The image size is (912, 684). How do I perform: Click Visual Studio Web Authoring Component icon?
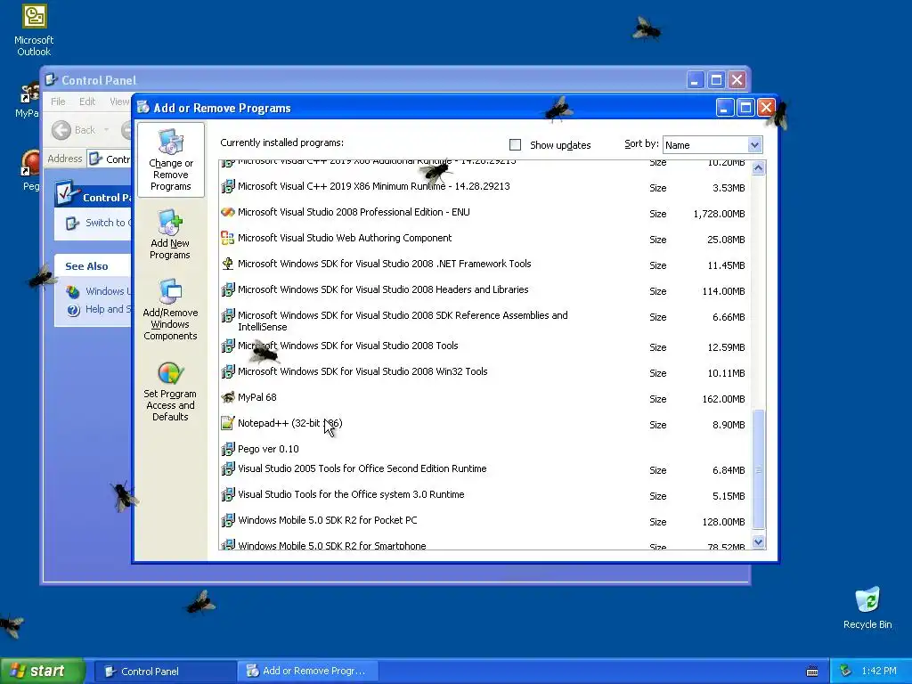point(228,238)
